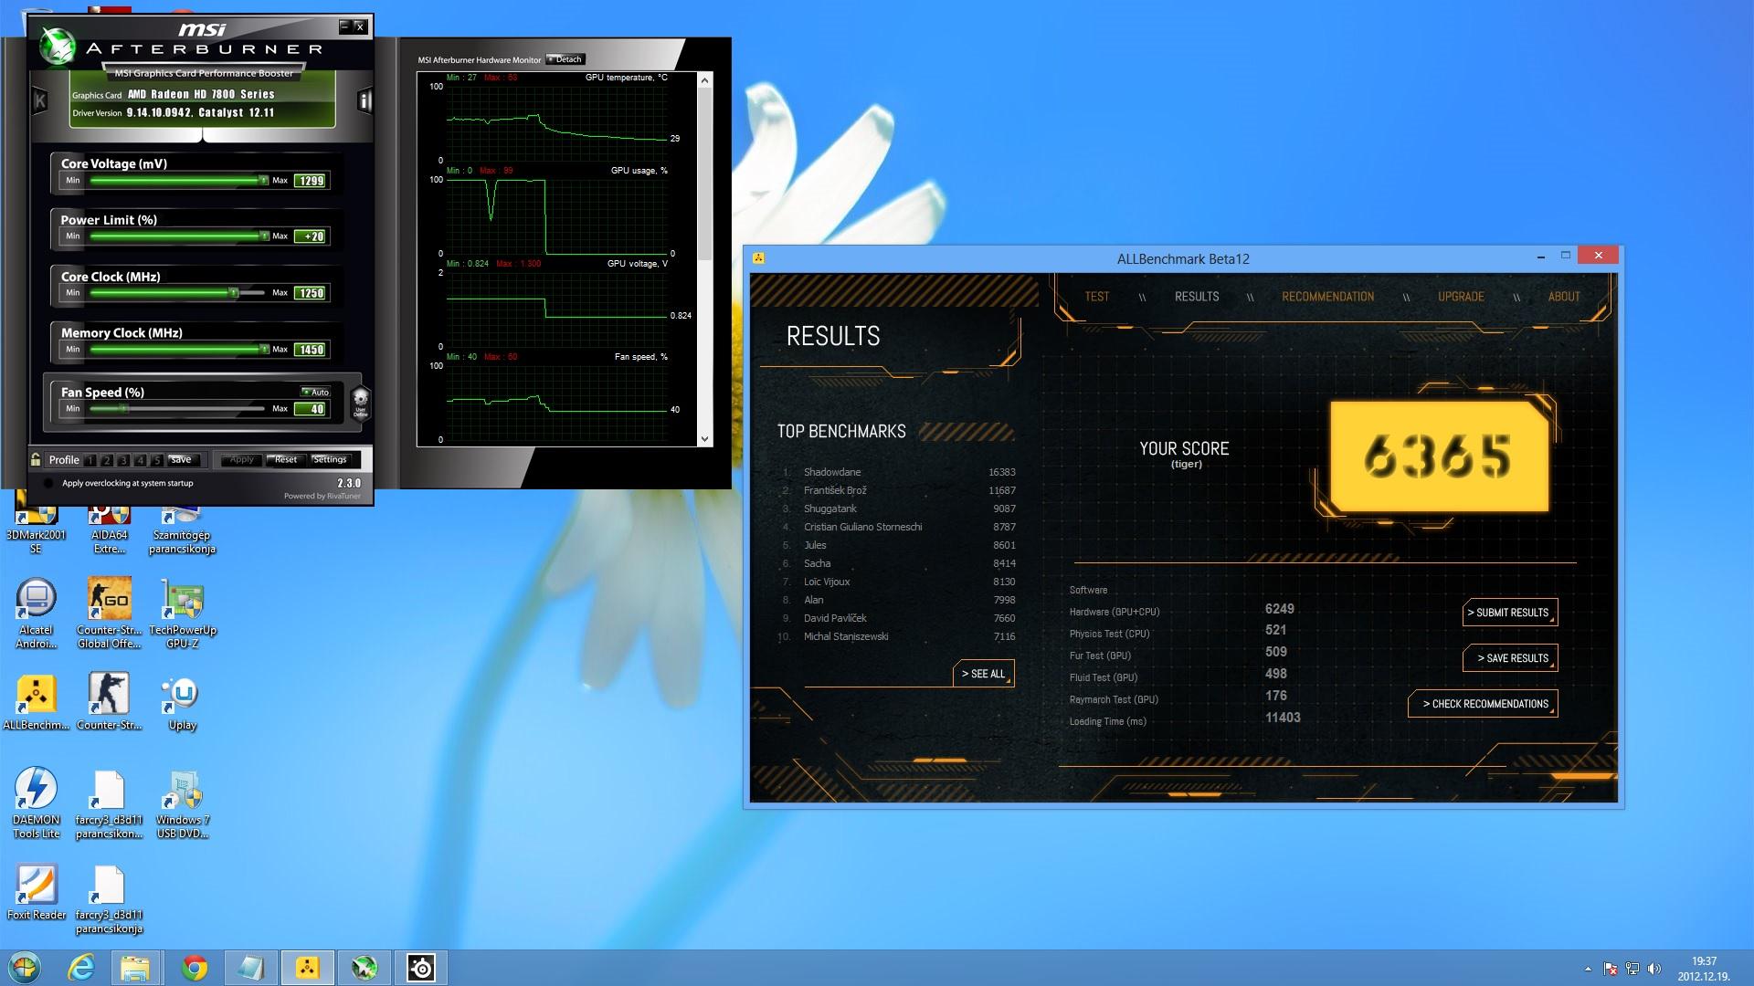This screenshot has width=1754, height=986.
Task: Open the Kombustor K button in Afterburner
Action: click(x=40, y=100)
